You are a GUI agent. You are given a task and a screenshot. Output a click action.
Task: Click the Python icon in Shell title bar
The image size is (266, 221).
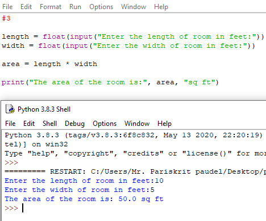[10, 109]
